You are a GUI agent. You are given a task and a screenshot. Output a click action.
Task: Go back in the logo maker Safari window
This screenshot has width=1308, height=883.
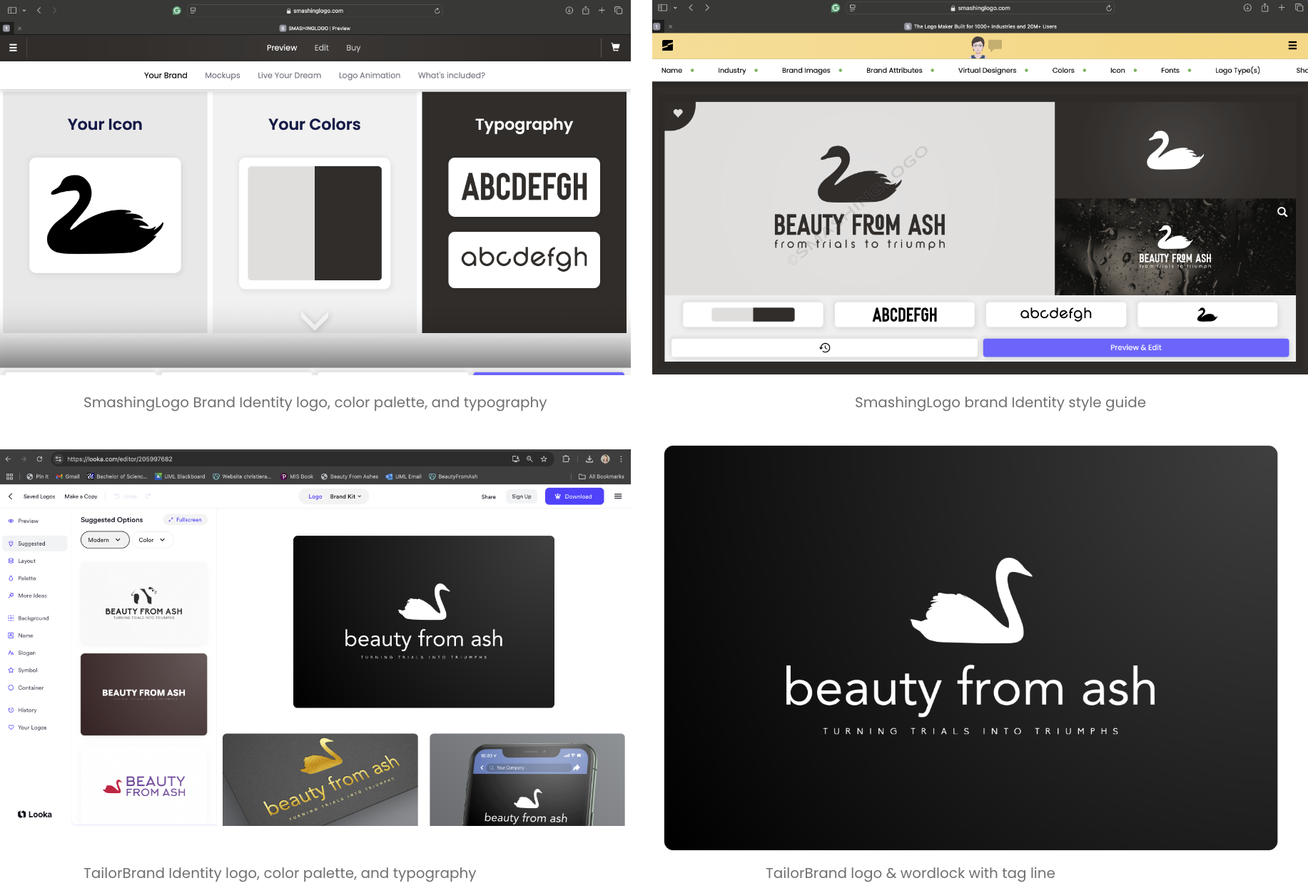coord(691,8)
